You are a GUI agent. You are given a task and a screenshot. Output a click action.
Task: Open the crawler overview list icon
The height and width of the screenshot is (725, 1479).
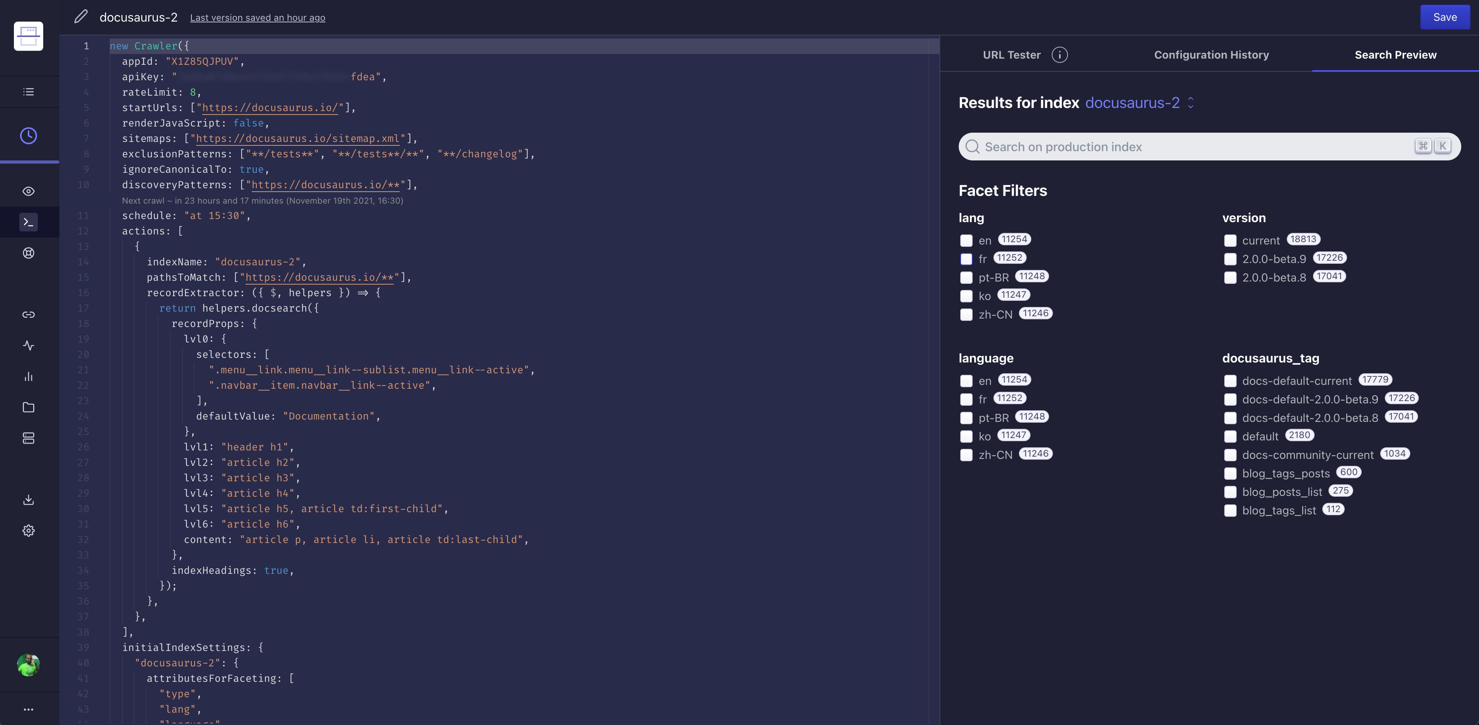(x=28, y=91)
